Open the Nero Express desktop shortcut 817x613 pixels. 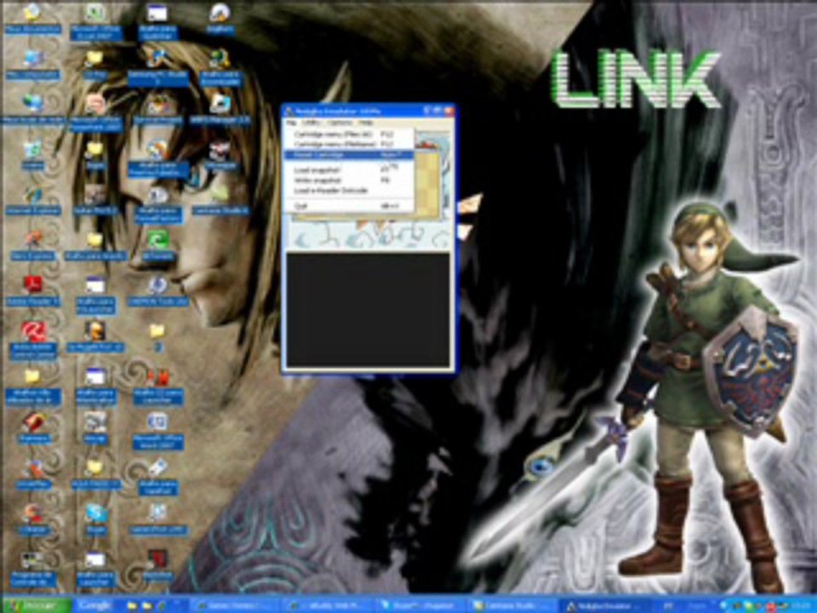[32, 246]
